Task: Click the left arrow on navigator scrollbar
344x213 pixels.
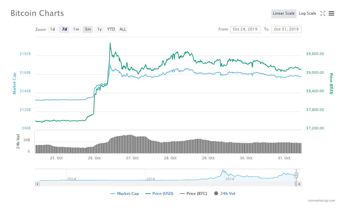Action: (x=37, y=184)
